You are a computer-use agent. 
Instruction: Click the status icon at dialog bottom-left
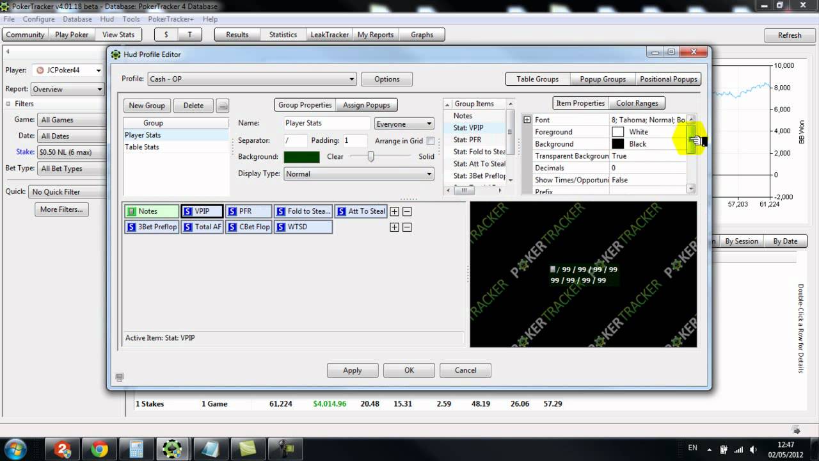tap(119, 378)
